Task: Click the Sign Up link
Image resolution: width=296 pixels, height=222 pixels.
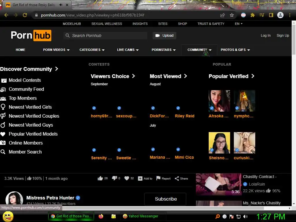Action: tap(283, 36)
